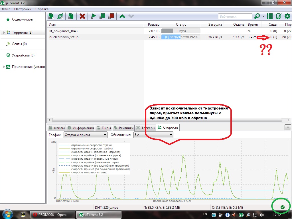292x219 pixels.
Task: Click the 2.07 ГБ size cell
Action: click(x=154, y=31)
